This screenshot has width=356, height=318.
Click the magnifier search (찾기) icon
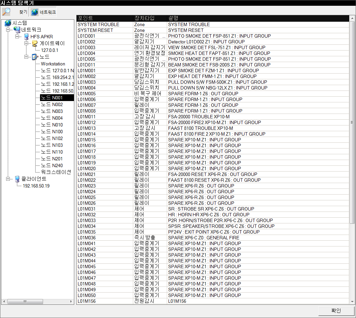(x=6, y=12)
